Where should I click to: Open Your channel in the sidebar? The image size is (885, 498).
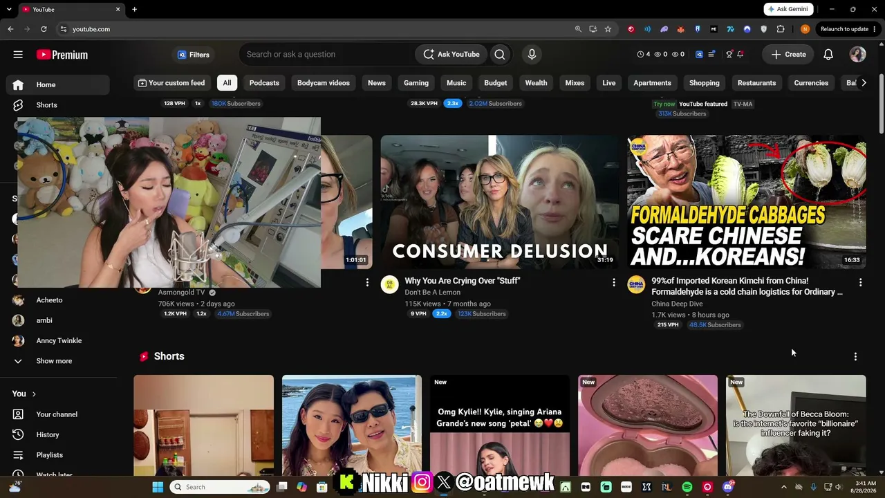click(x=58, y=414)
